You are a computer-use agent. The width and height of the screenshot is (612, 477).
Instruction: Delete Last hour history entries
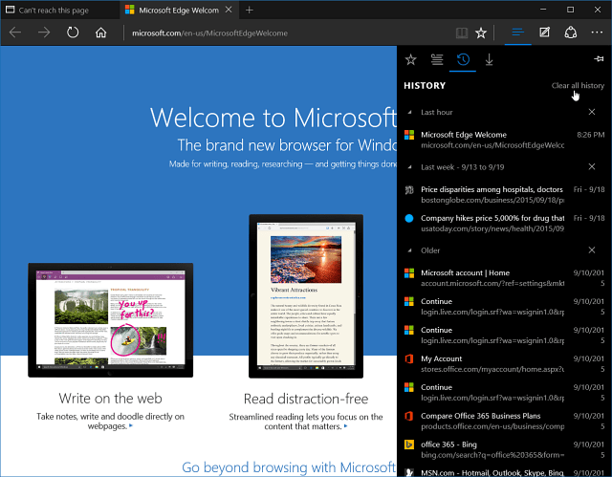pyautogui.click(x=592, y=112)
